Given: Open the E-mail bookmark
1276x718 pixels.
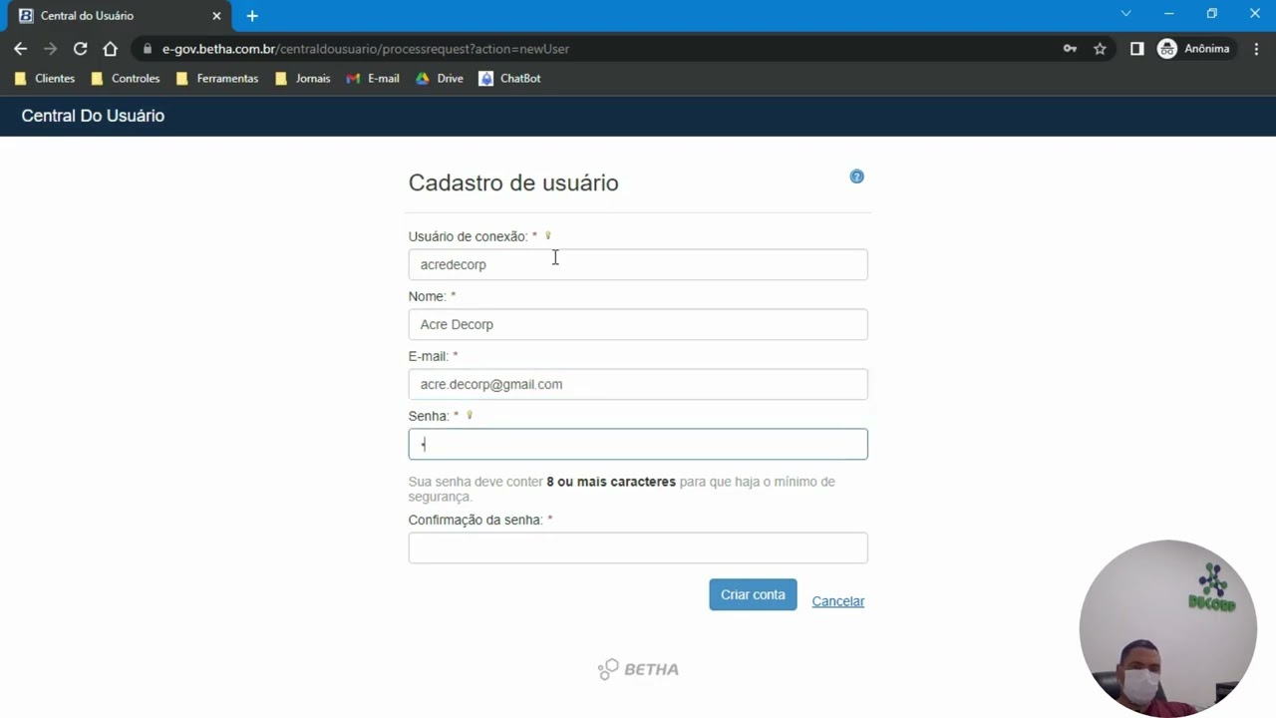Looking at the screenshot, I should click(x=373, y=79).
